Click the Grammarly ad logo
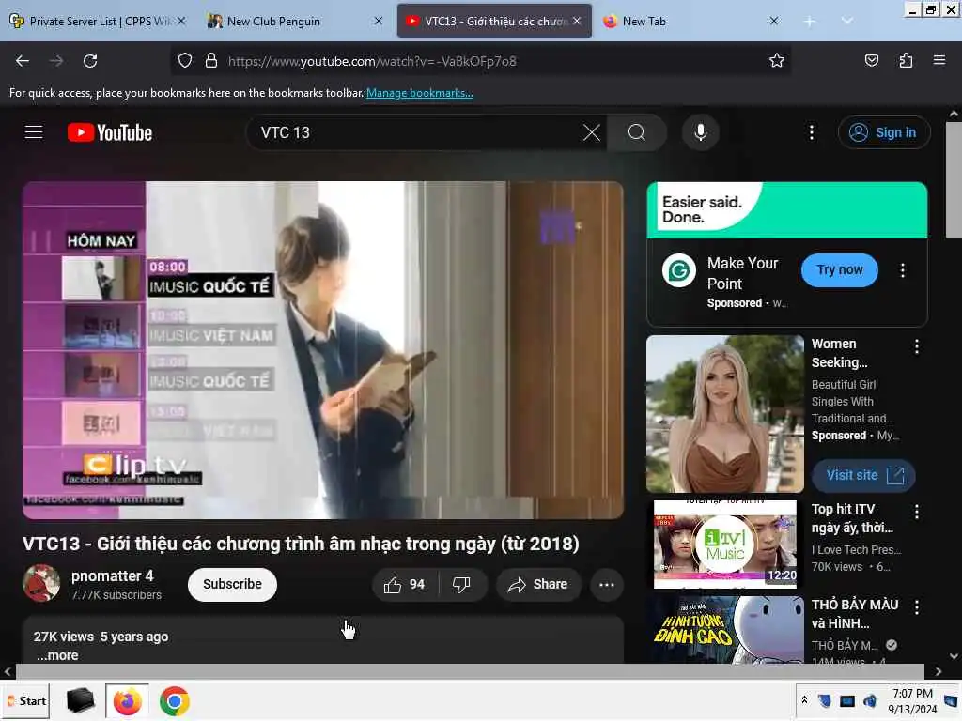Screen dimensions: 962x721 click(678, 270)
